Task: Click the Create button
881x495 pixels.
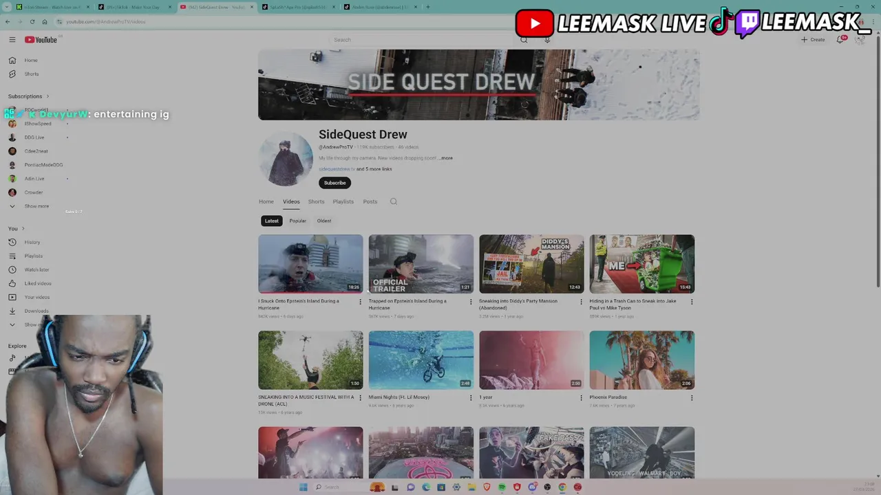Action: click(813, 40)
